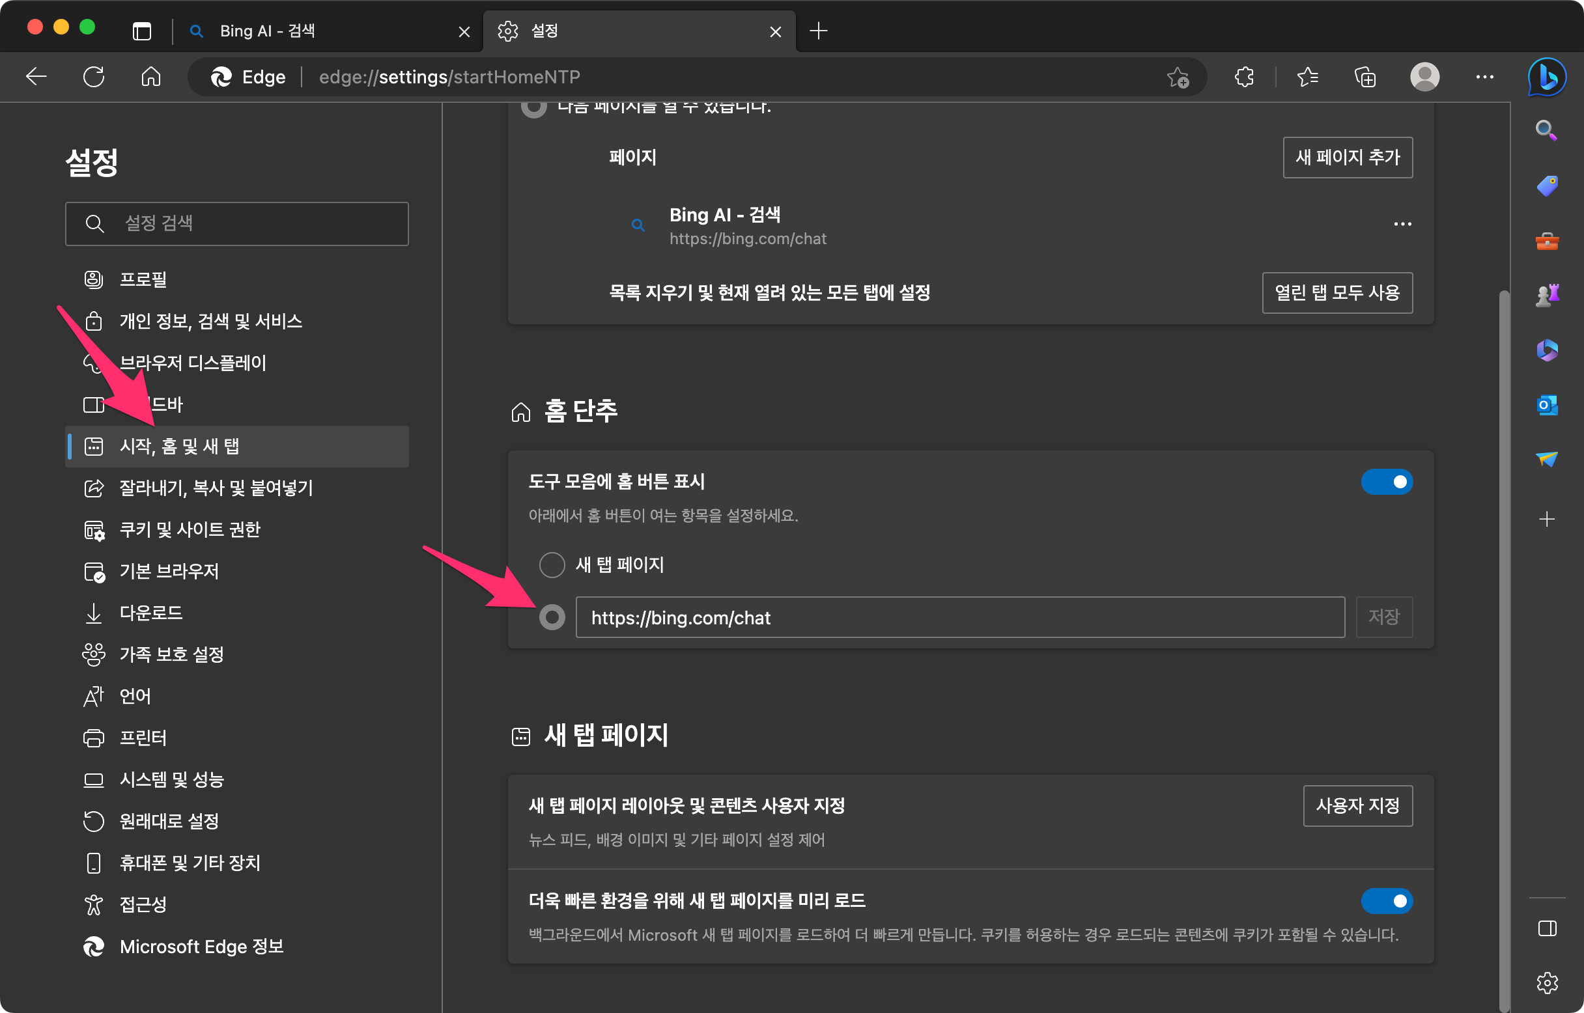Open the Extensions puzzle icon
The height and width of the screenshot is (1013, 1584).
pyautogui.click(x=1244, y=77)
